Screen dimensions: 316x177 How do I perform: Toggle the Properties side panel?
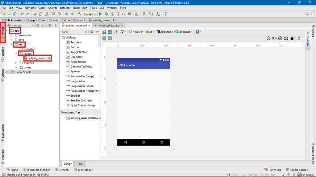[x=308, y=39]
